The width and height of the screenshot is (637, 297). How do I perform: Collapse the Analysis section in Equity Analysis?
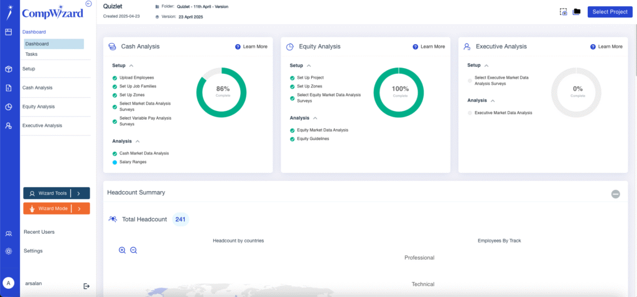(315, 118)
